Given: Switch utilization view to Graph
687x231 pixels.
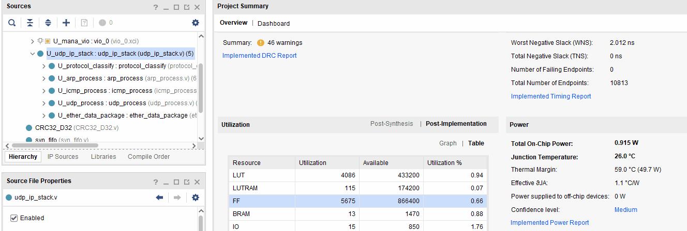Looking at the screenshot, I should click(x=447, y=143).
